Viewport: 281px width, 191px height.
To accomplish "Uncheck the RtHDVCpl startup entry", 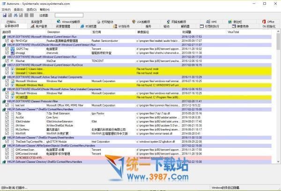I will [7, 40].
